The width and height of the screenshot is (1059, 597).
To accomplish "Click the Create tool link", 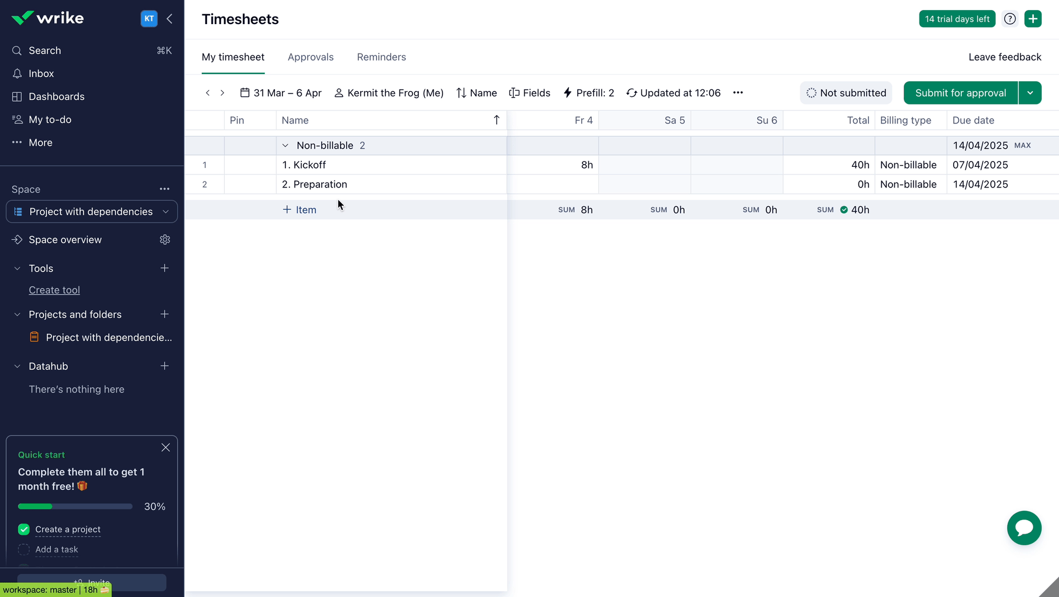I will (54, 290).
